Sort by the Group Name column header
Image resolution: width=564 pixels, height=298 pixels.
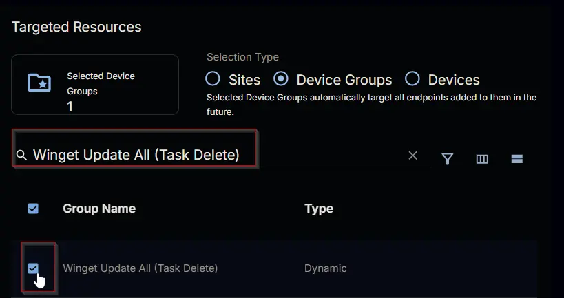point(99,209)
